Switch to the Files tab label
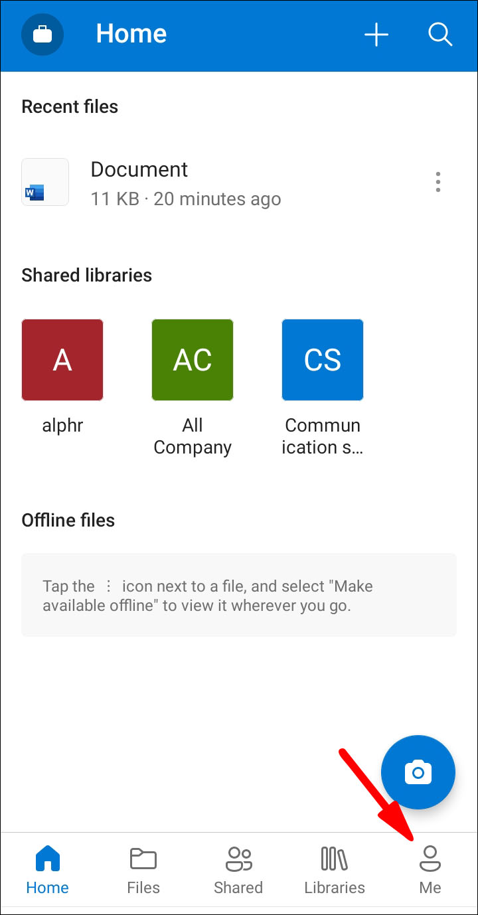 pyautogui.click(x=143, y=888)
